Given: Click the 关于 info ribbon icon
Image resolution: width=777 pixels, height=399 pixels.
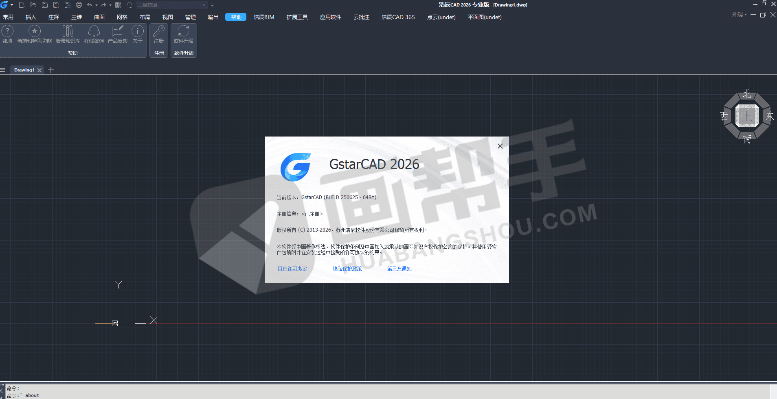Looking at the screenshot, I should (x=138, y=34).
